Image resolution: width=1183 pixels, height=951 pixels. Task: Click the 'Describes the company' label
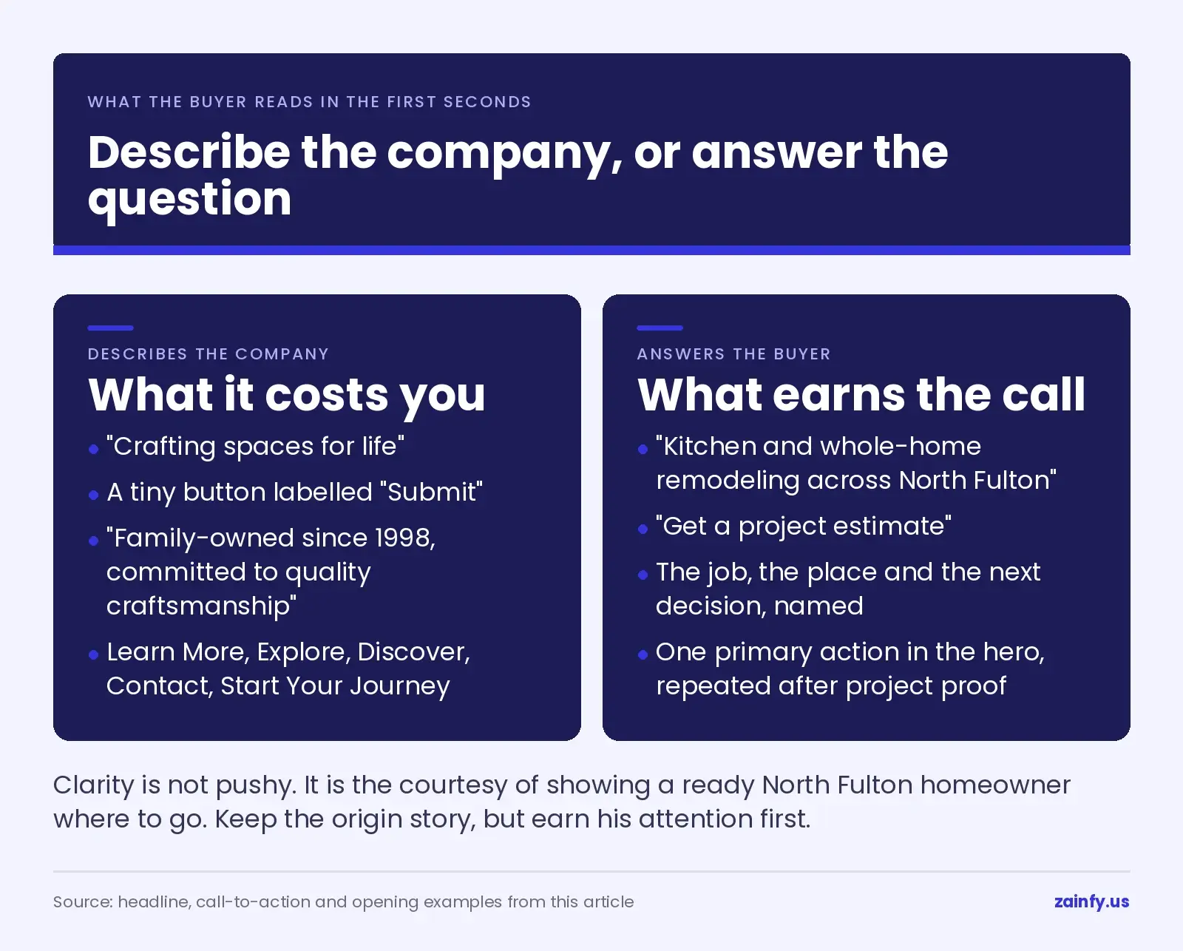[208, 354]
